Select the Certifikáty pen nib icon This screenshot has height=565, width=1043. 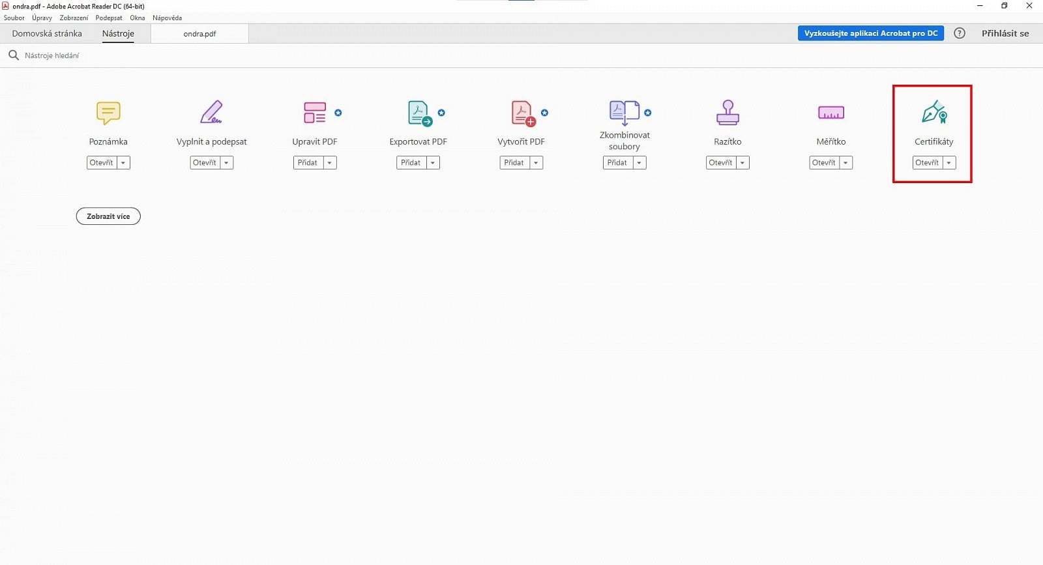point(934,113)
